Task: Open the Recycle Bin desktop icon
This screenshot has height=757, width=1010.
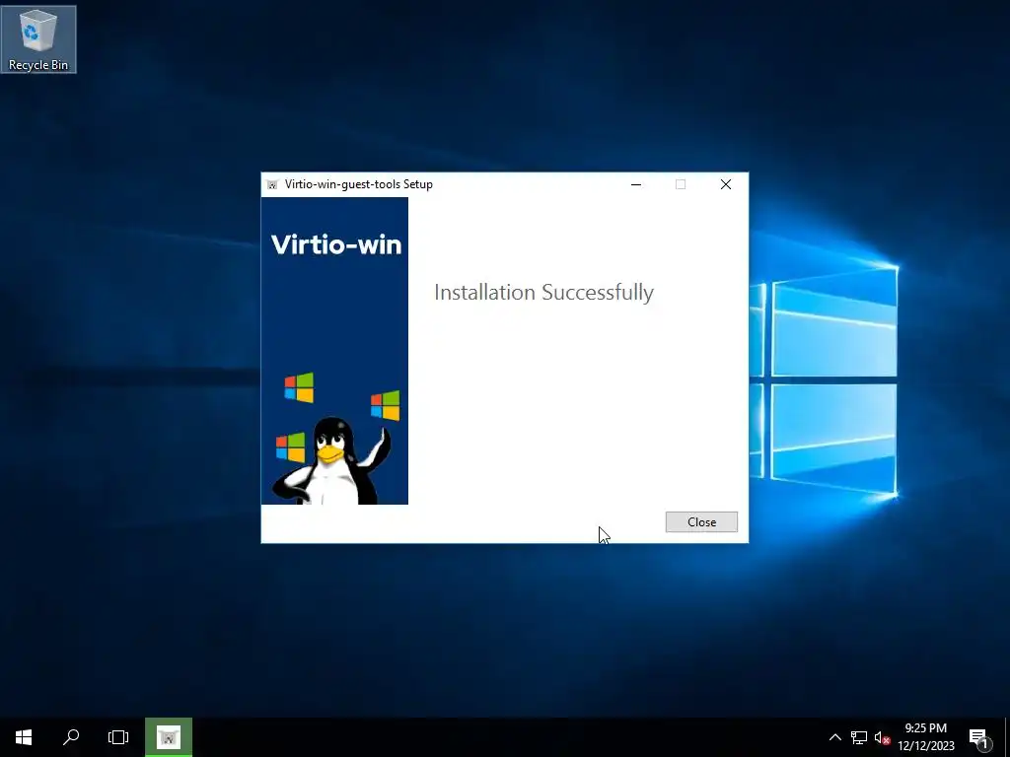Action: (38, 39)
